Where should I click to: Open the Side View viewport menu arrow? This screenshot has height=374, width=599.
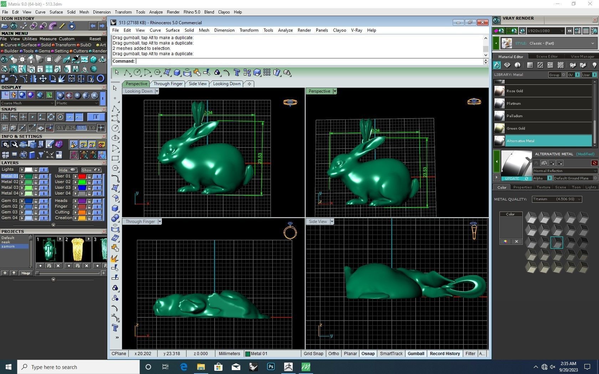click(332, 222)
